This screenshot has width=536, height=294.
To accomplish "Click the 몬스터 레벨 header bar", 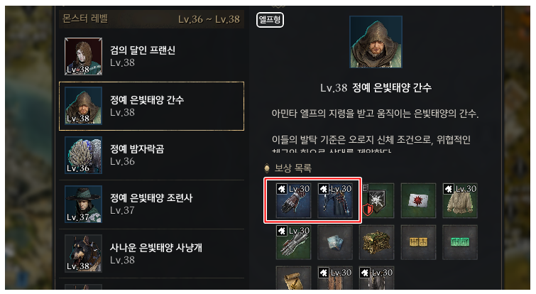I will (x=151, y=18).
